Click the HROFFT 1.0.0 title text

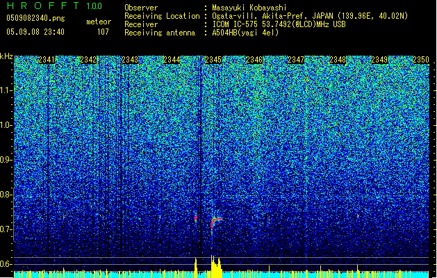click(55, 6)
